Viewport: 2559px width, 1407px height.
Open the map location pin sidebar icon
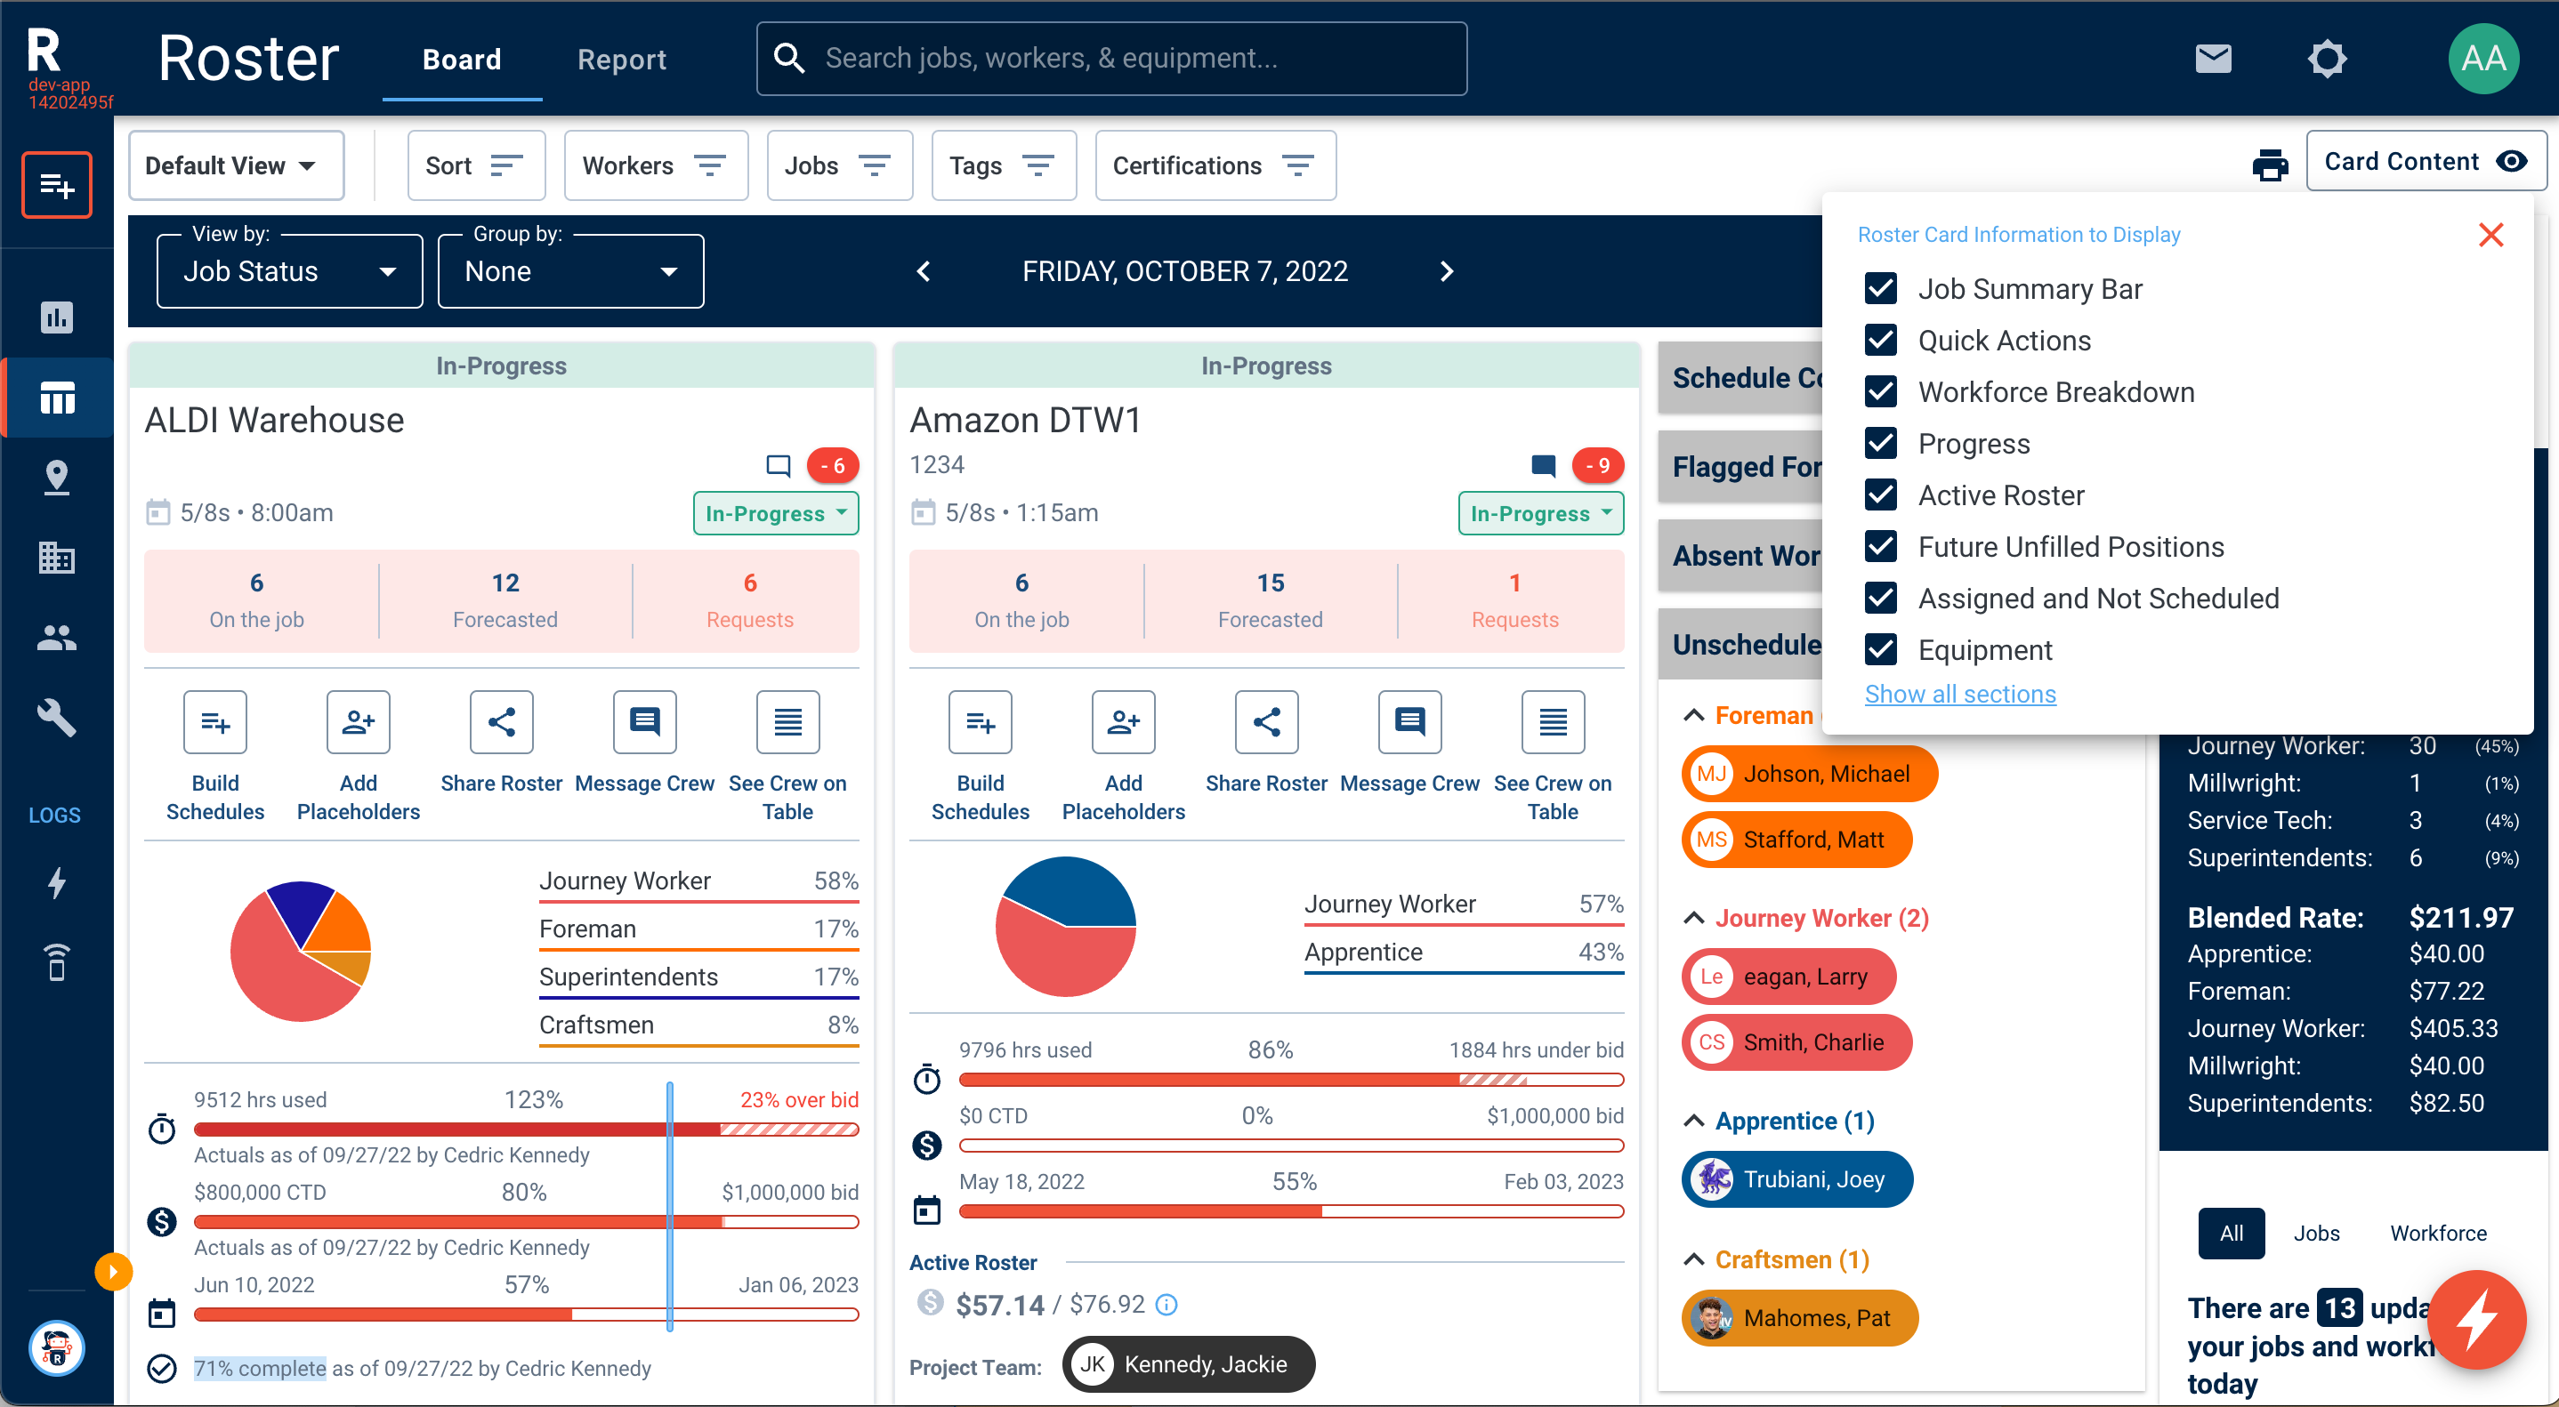point(57,478)
